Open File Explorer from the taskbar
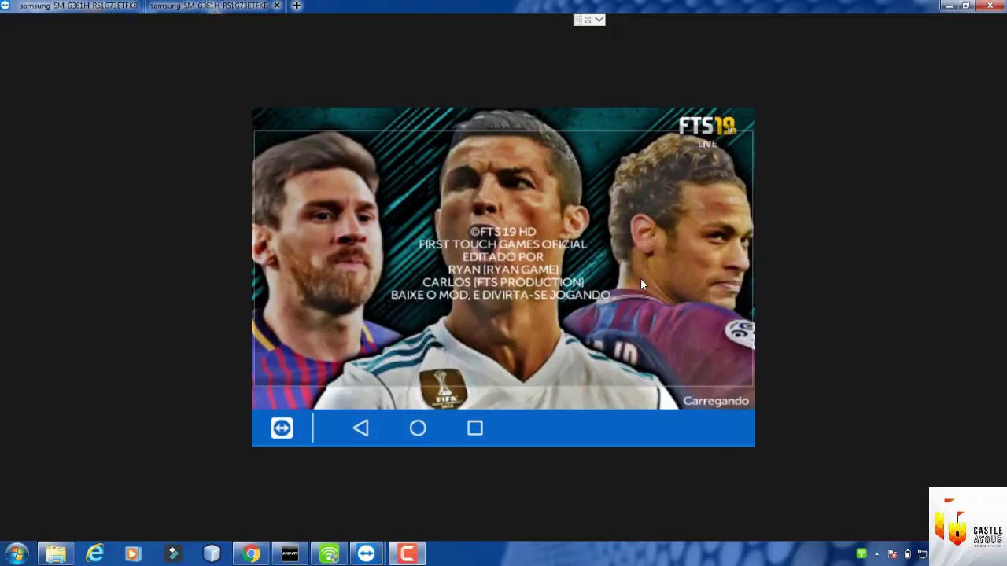Viewport: 1007px width, 566px height. 56,553
